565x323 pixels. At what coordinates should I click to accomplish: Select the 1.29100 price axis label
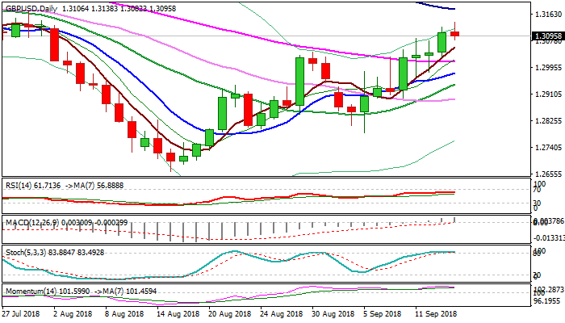pyautogui.click(x=549, y=94)
